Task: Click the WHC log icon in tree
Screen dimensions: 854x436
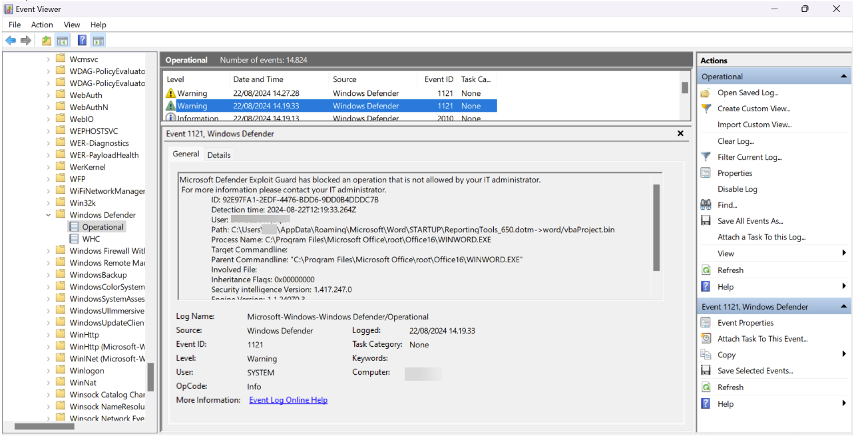Action: 74,239
